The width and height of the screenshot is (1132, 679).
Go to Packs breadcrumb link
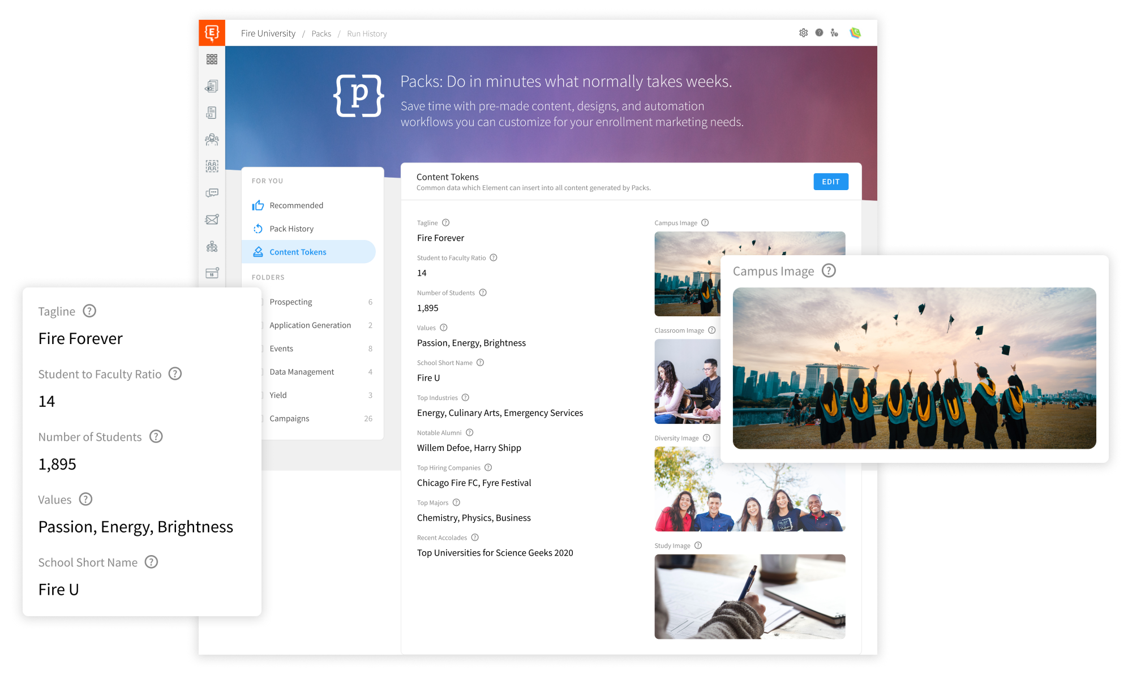click(321, 34)
